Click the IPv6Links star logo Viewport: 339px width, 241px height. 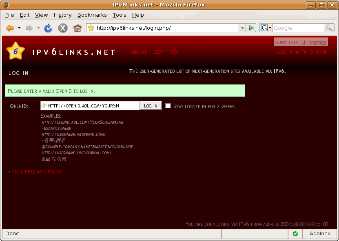[16, 51]
